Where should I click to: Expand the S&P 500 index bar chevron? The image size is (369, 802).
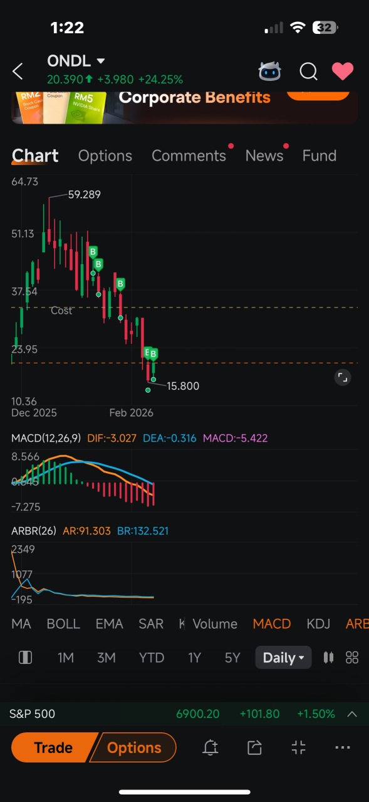coord(352,714)
